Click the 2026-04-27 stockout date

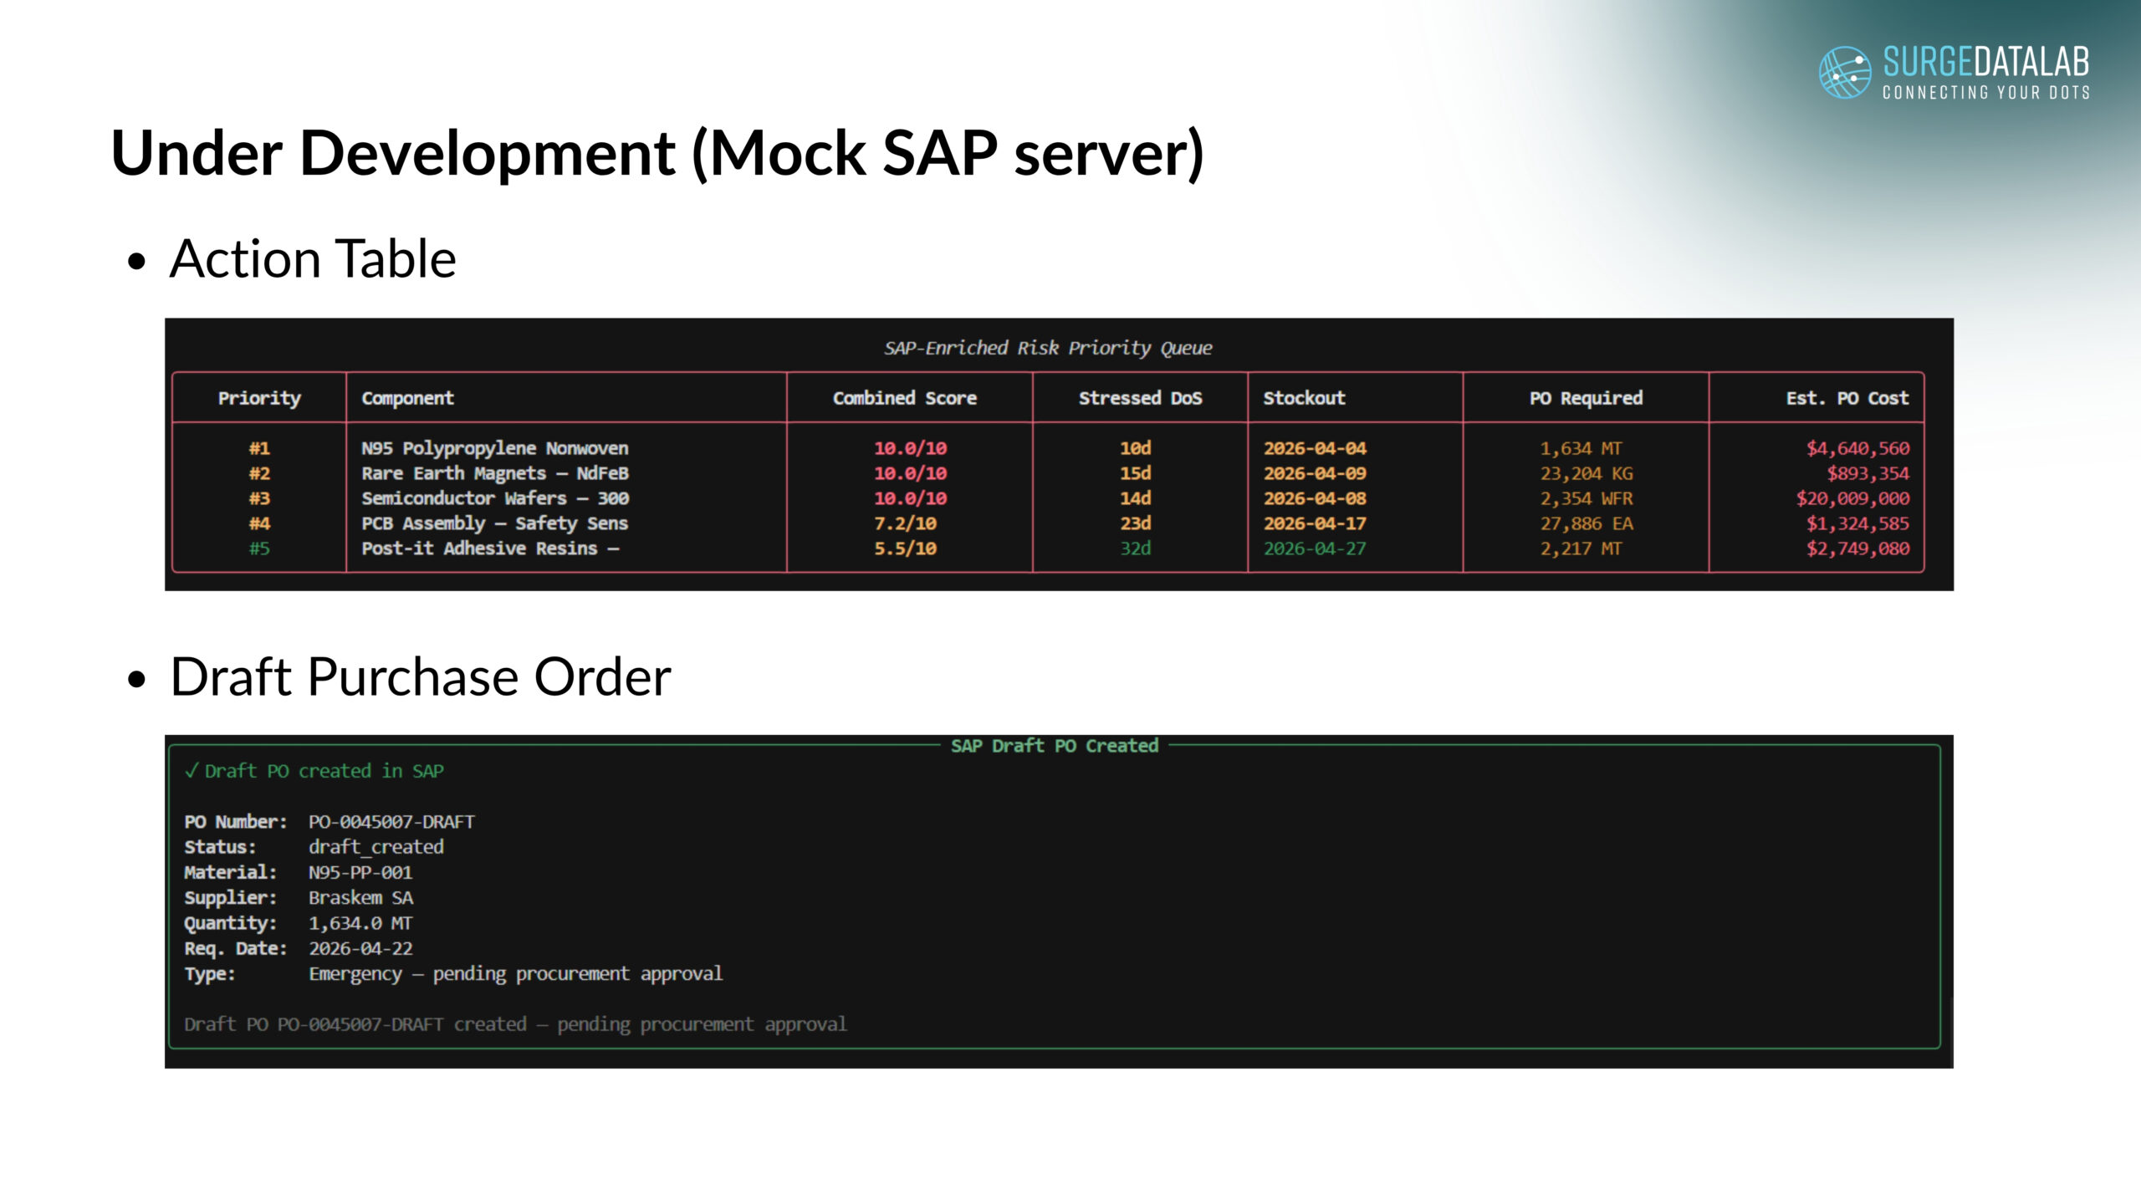[1314, 548]
